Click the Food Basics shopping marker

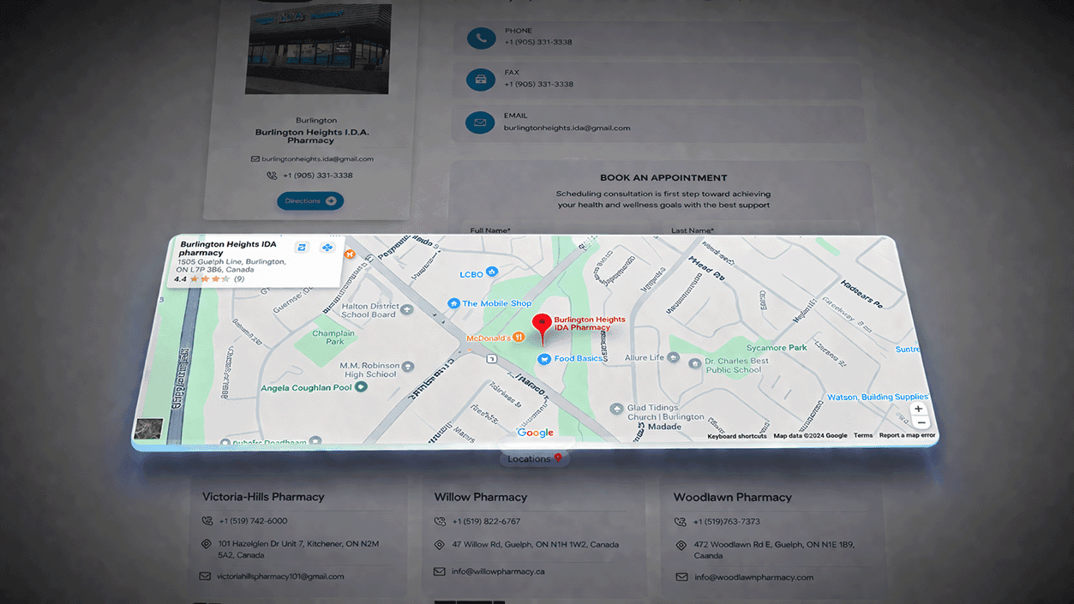point(543,359)
